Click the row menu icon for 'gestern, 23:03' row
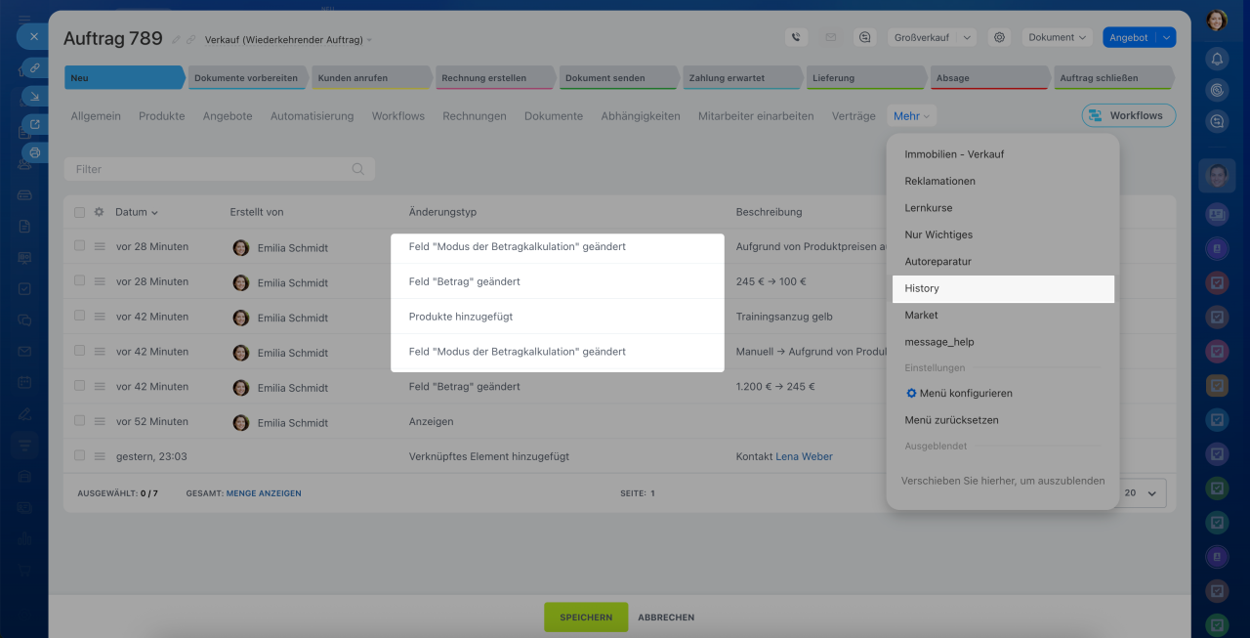The height and width of the screenshot is (638, 1250). [x=99, y=456]
